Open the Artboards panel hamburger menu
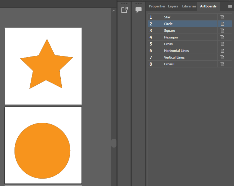The image size is (234, 186). pyautogui.click(x=230, y=6)
